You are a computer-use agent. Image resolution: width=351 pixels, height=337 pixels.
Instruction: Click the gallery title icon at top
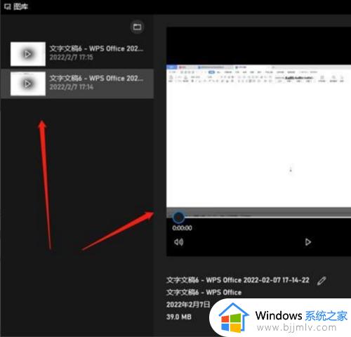8,7
